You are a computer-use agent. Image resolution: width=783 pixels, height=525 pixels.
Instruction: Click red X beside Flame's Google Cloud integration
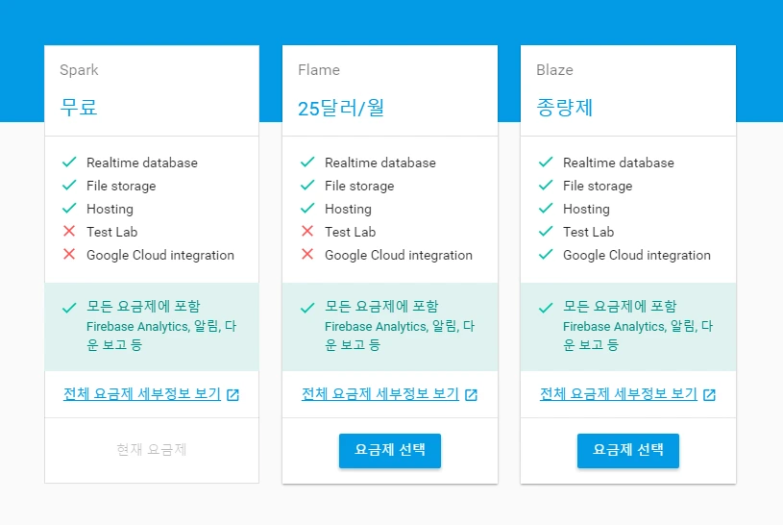(x=307, y=255)
